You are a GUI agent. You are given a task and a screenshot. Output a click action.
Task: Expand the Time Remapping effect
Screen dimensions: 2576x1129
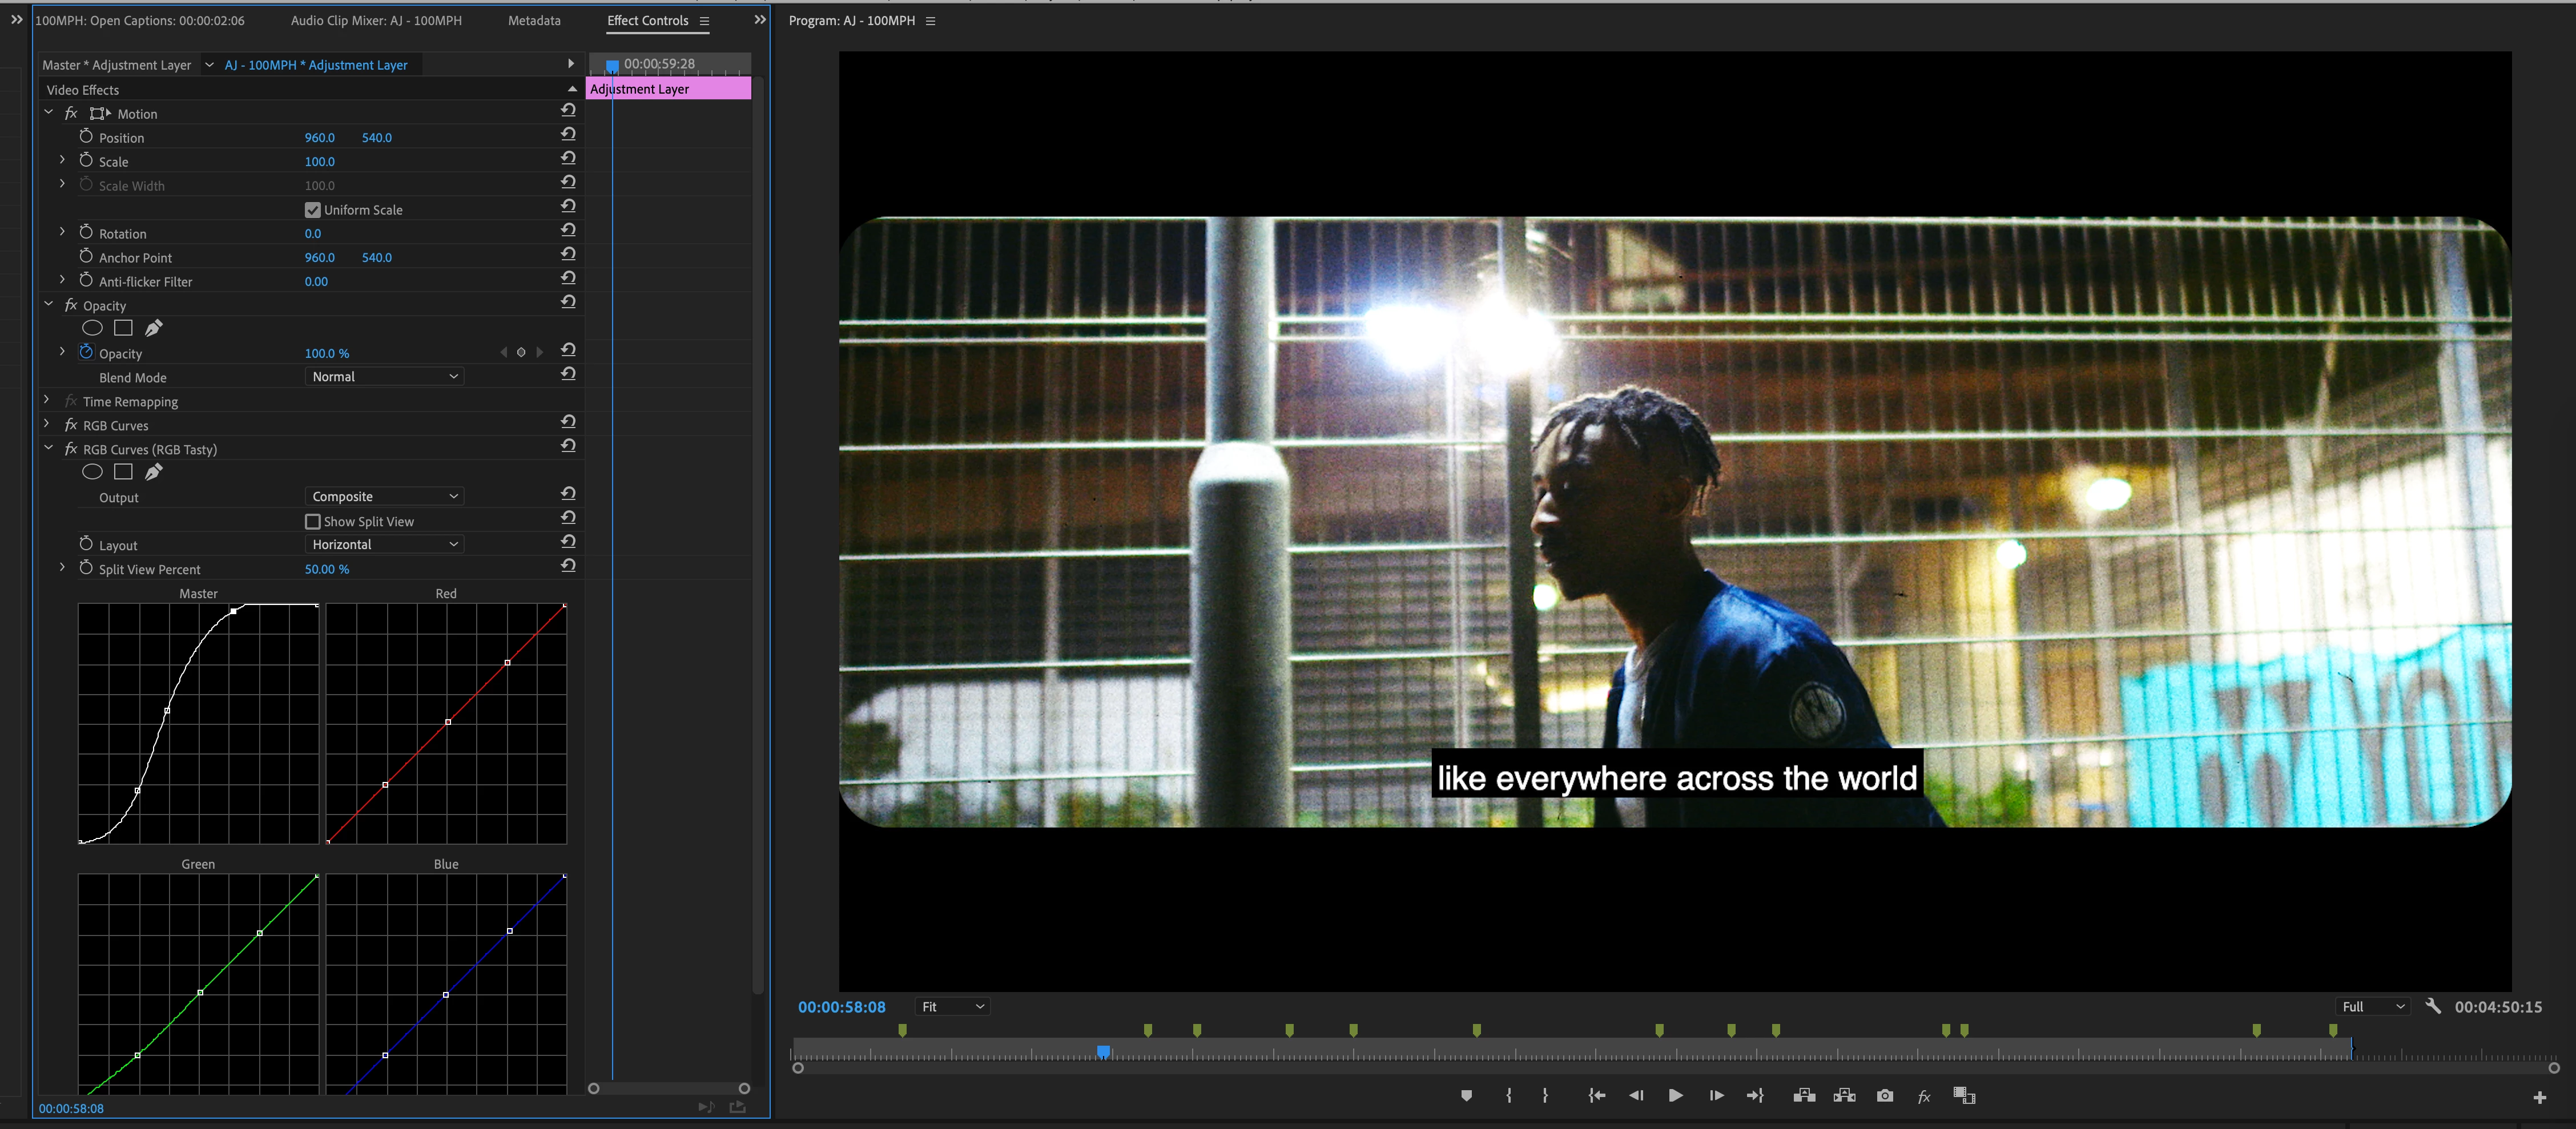click(47, 400)
